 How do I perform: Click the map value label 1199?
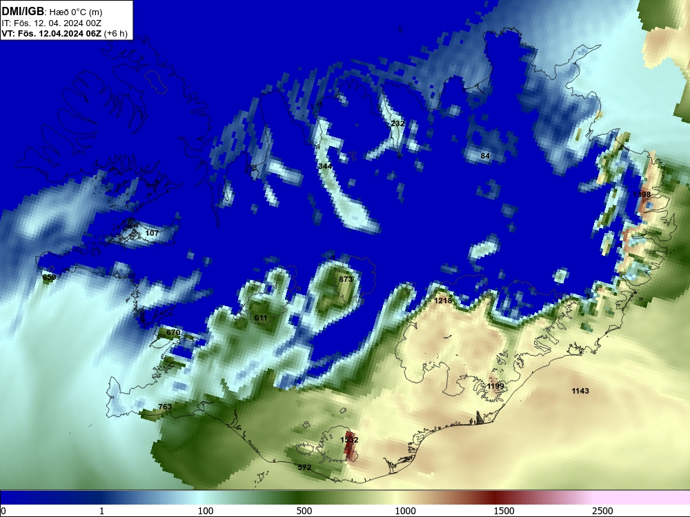tap(495, 386)
